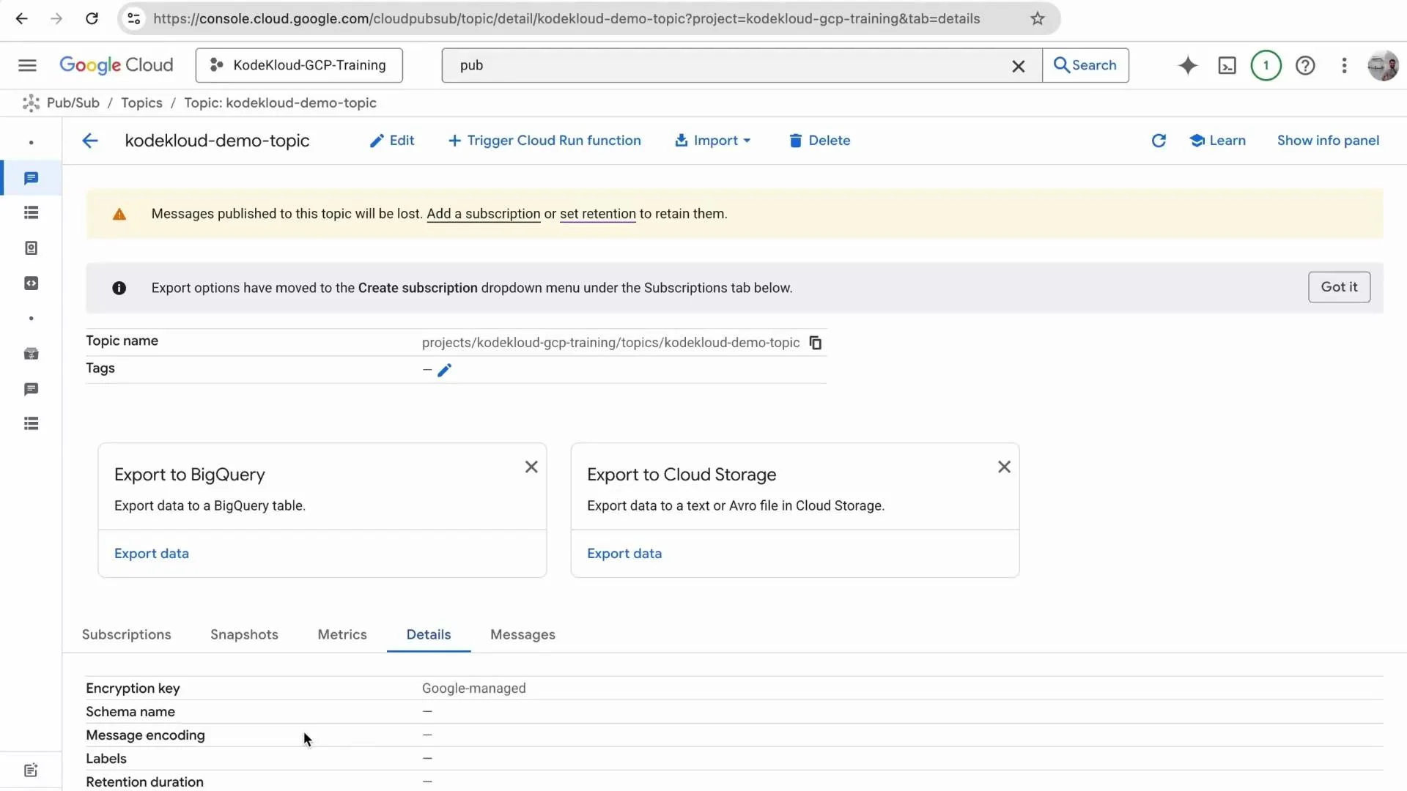Viewport: 1407px width, 791px height.
Task: Click Export data under BigQuery card
Action: [152, 554]
